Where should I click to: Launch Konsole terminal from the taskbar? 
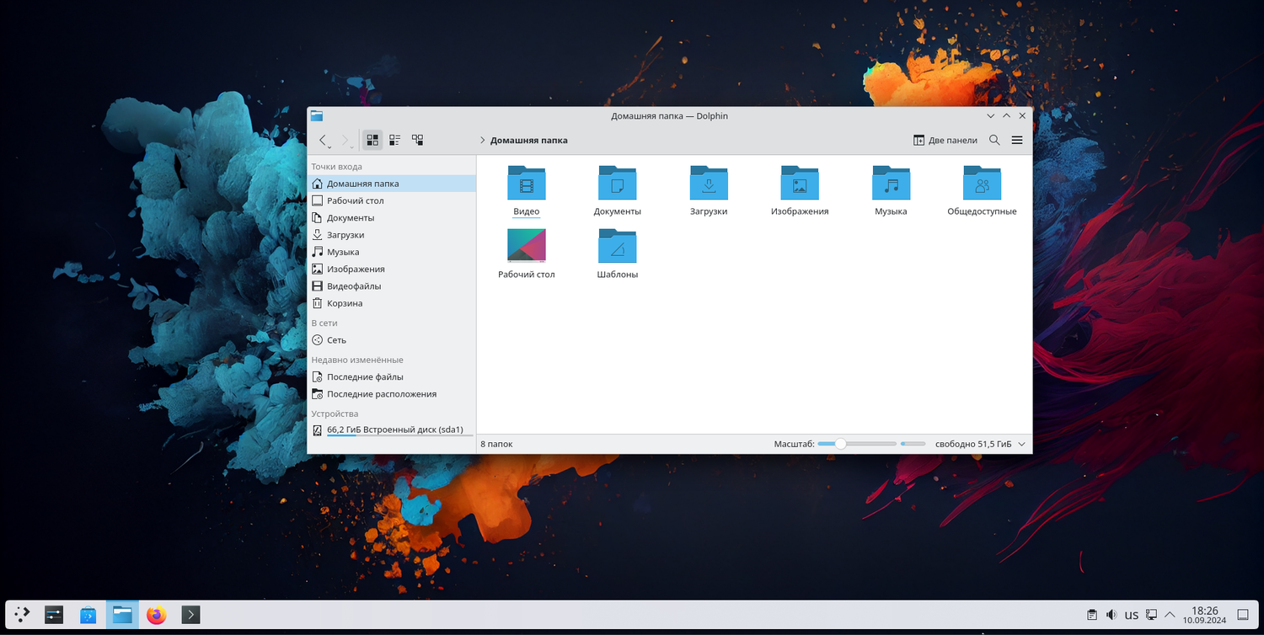tap(190, 615)
